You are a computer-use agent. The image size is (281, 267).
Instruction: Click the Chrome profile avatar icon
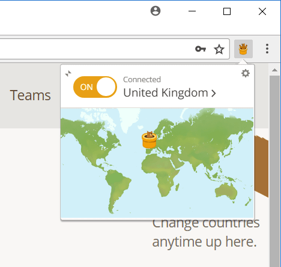[156, 11]
